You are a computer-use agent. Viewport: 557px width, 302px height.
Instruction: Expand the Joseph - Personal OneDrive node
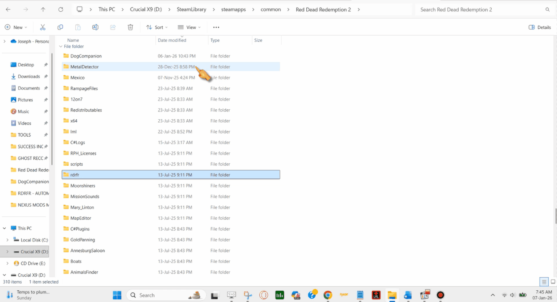[4, 41]
